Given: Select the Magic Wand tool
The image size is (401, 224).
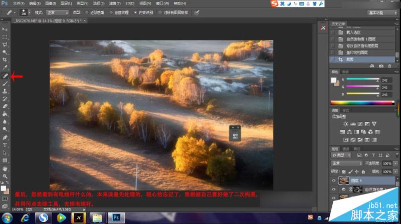Looking at the screenshot, I should click(x=5, y=52).
